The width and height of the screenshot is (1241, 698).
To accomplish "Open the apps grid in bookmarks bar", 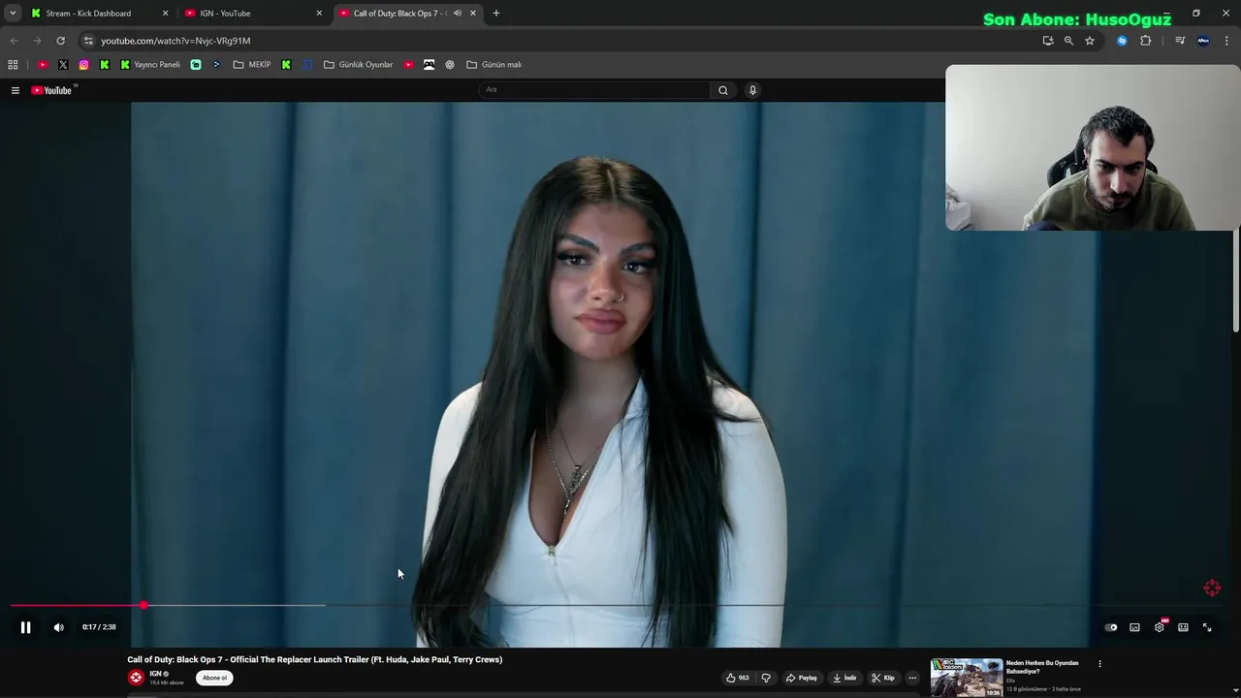I will coord(13,65).
